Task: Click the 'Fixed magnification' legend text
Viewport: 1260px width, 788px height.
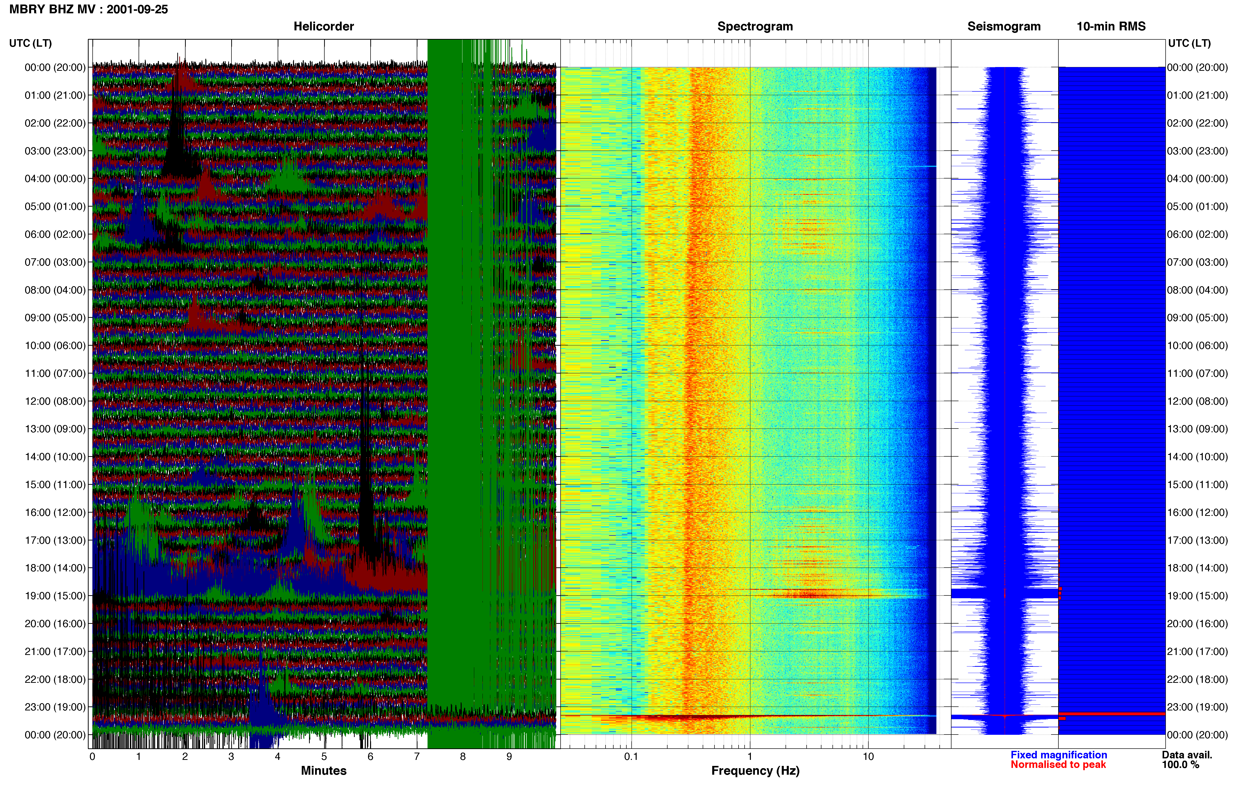Action: click(1059, 755)
